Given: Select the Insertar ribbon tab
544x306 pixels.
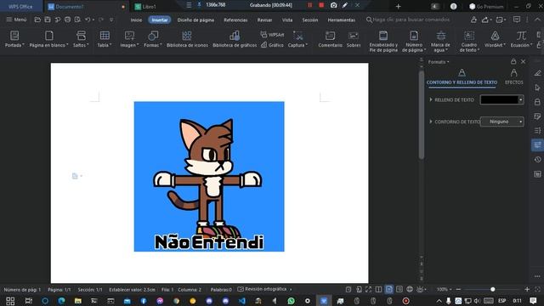Looking at the screenshot, I should pyautogui.click(x=160, y=20).
